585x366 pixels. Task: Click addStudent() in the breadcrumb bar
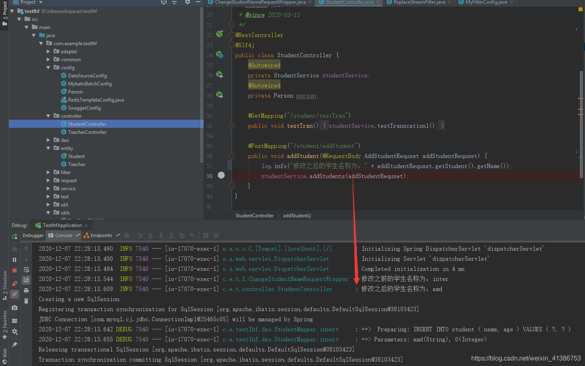[x=297, y=215]
